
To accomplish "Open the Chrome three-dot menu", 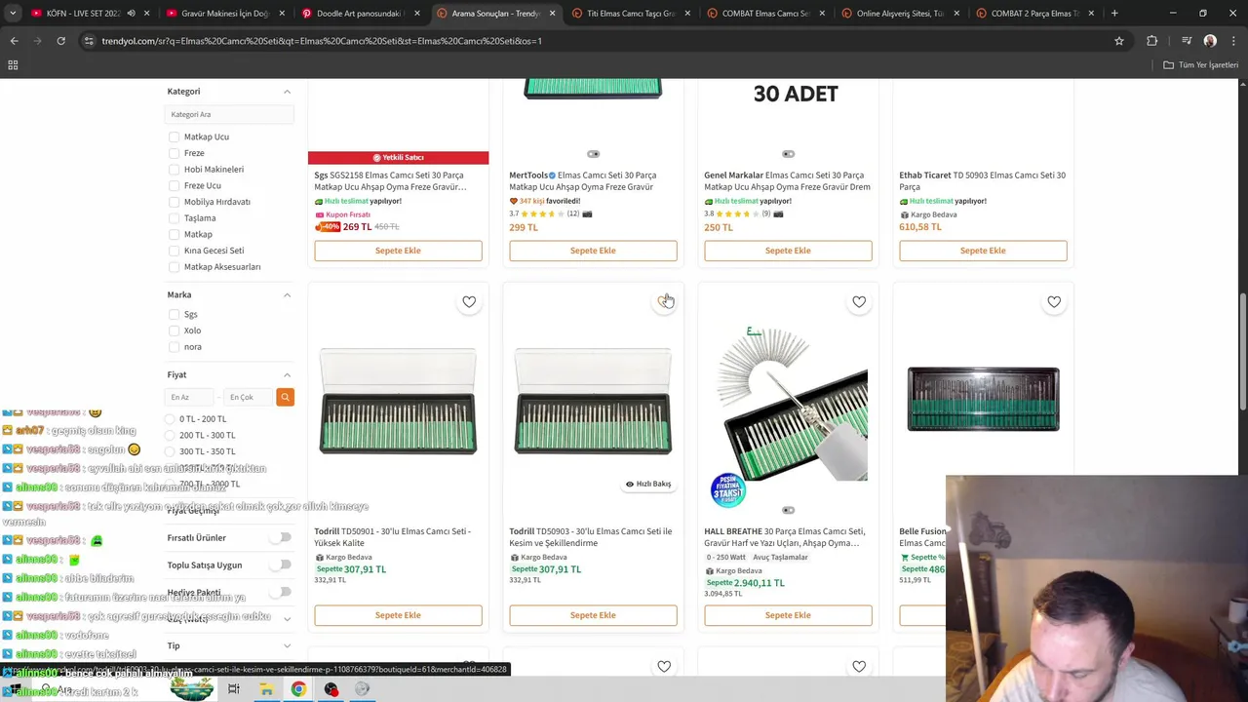I will (1233, 41).
